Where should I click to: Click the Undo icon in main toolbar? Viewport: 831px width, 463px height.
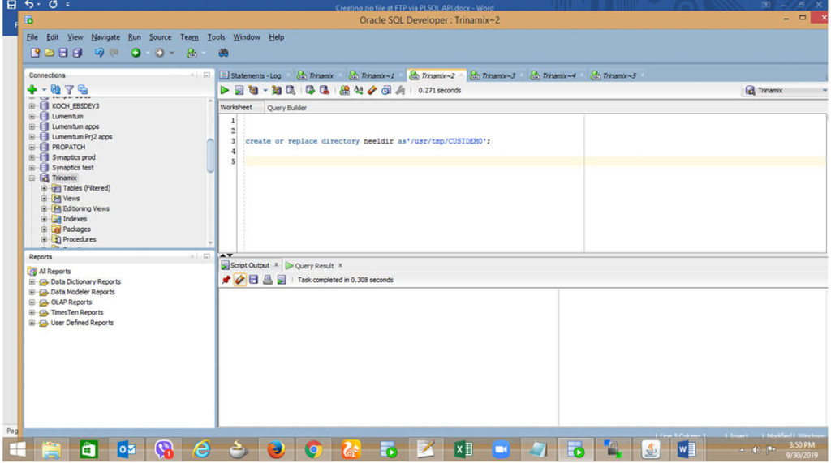click(99, 53)
